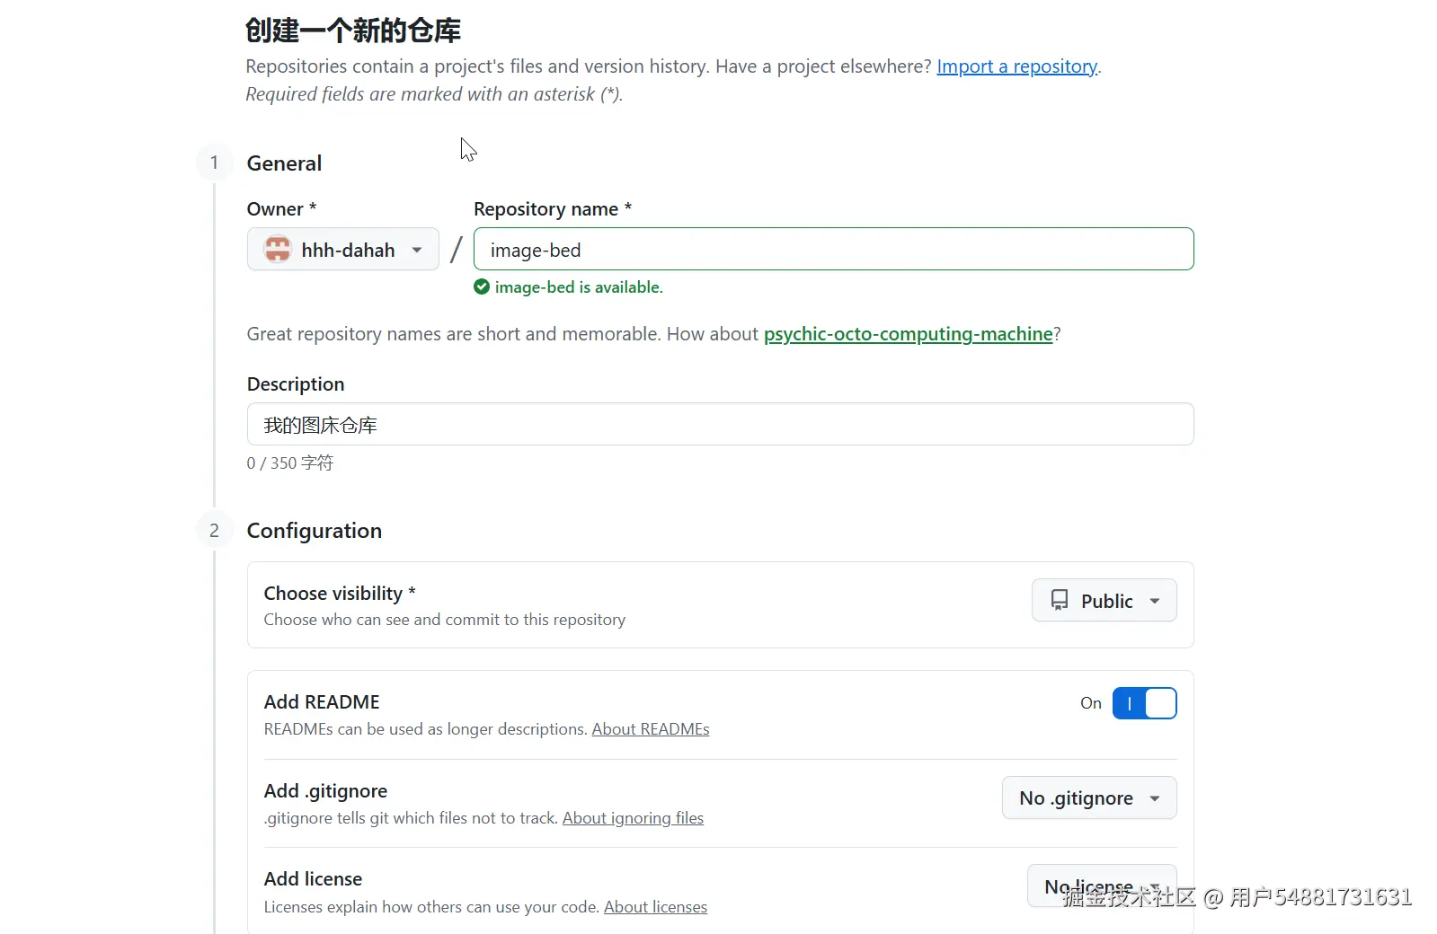The width and height of the screenshot is (1437, 934).
Task: Open the No license dropdown
Action: 1101,886
